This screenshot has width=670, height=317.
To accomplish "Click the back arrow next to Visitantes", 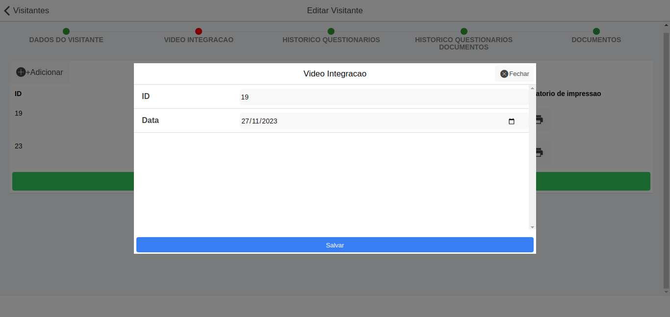I will (x=7, y=10).
